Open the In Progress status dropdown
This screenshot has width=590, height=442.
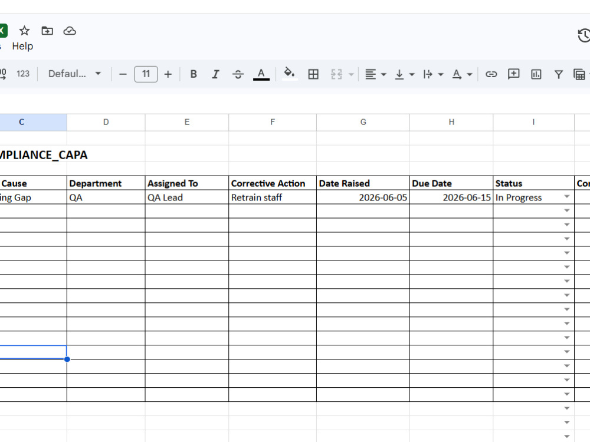(566, 197)
